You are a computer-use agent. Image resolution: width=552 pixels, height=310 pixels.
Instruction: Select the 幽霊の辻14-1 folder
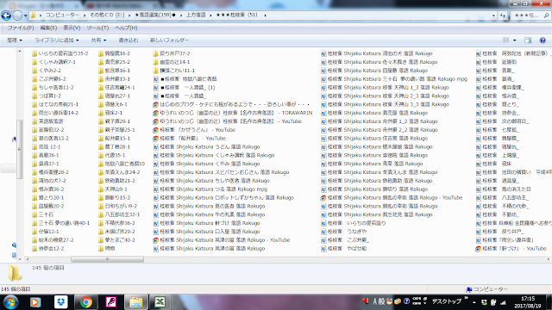pyautogui.click(x=172, y=62)
